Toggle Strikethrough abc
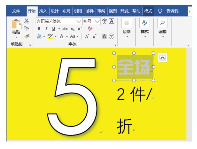Screen dimensions: 197x149 click(65, 29)
